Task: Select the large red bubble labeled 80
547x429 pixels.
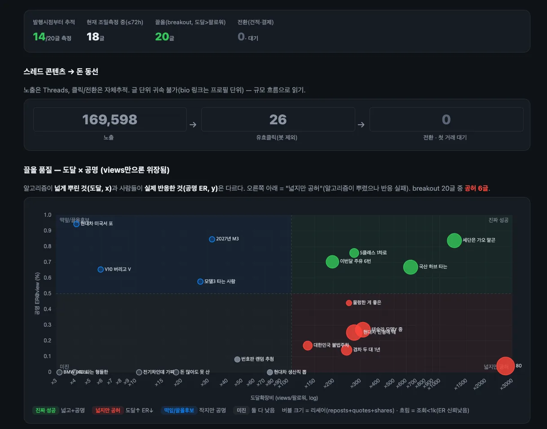Action: 505,366
